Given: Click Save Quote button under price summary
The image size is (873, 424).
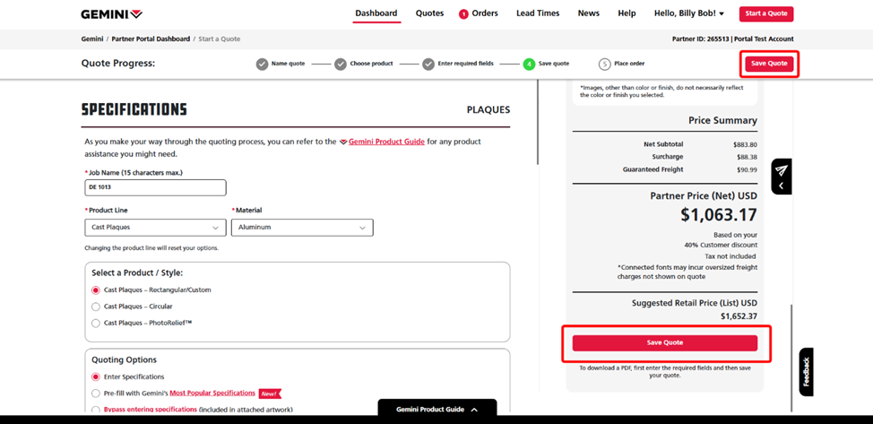Looking at the screenshot, I should [x=664, y=343].
